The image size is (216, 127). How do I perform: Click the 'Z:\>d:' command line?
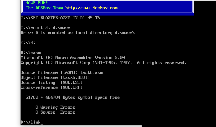[28, 43]
